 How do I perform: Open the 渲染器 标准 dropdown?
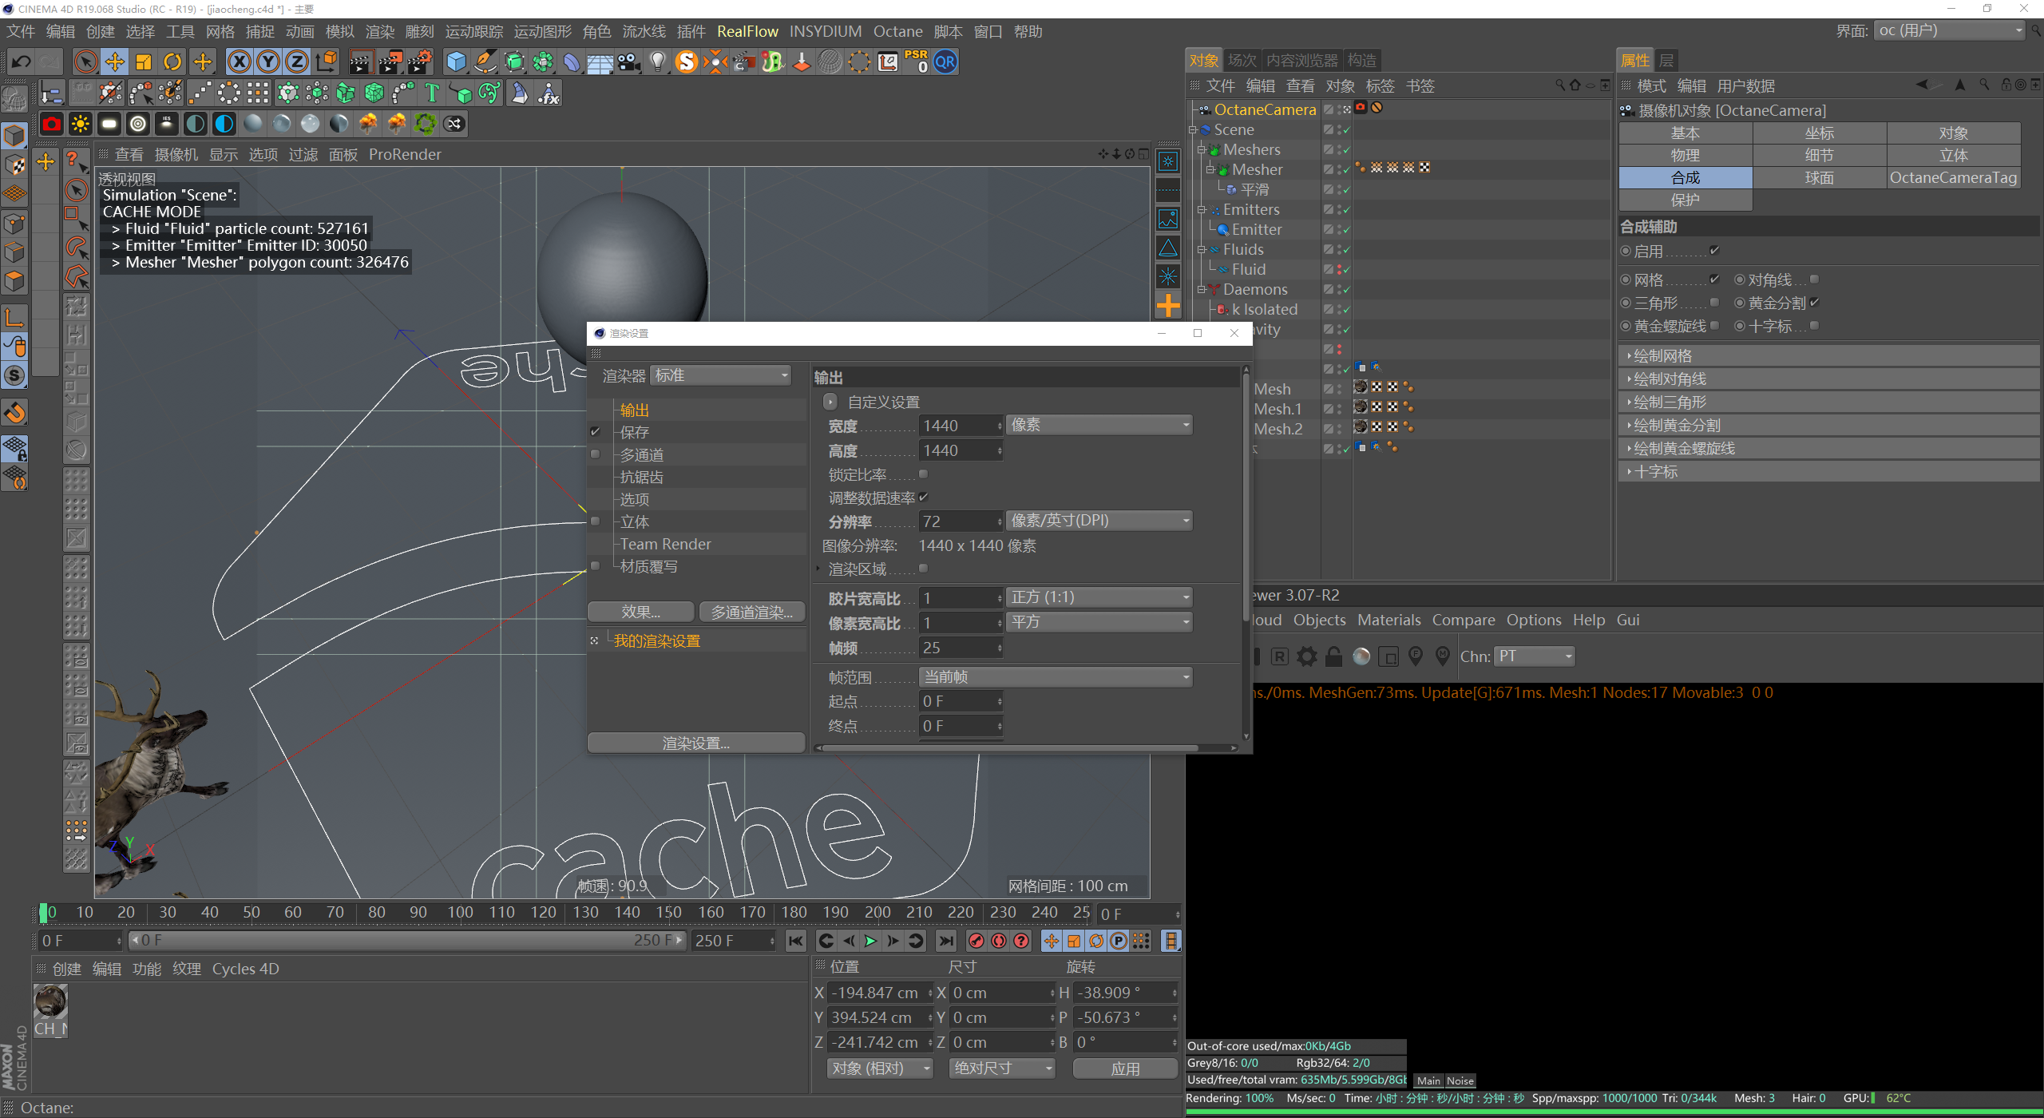pyautogui.click(x=721, y=375)
